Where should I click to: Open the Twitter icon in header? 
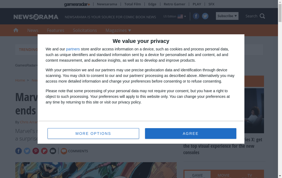[x=205, y=16]
